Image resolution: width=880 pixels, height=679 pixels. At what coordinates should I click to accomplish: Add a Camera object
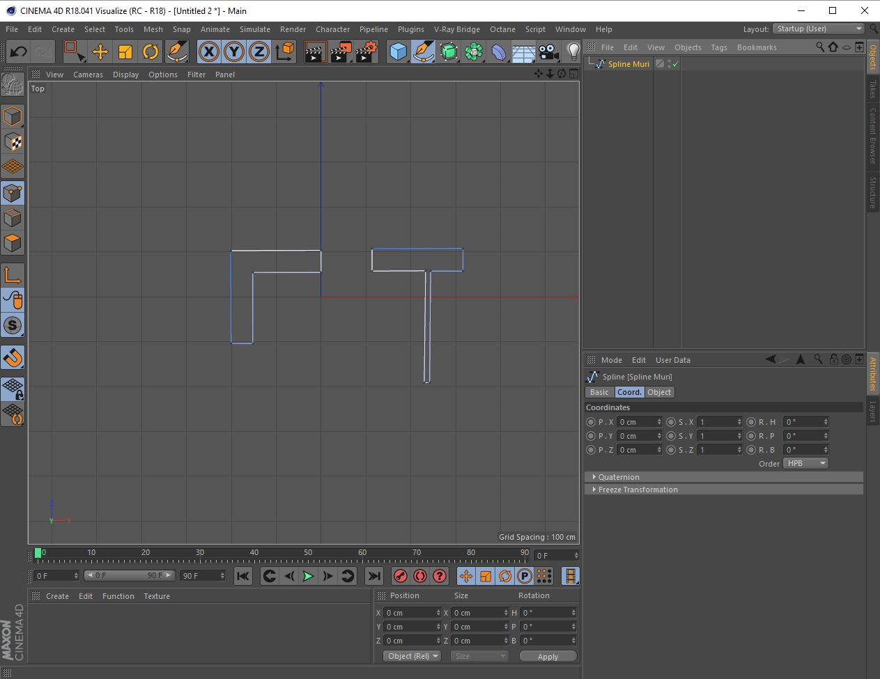[549, 52]
